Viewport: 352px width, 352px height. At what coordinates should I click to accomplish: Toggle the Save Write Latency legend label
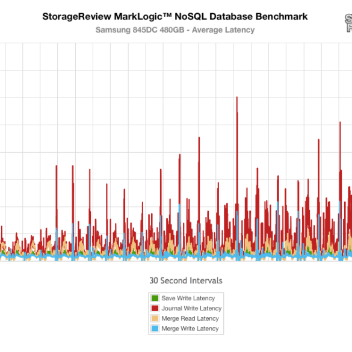188,298
